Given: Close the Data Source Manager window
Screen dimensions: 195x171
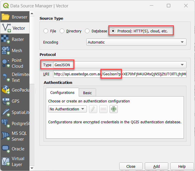Looking at the screenshot, I should pyautogui.click(x=186, y=6).
